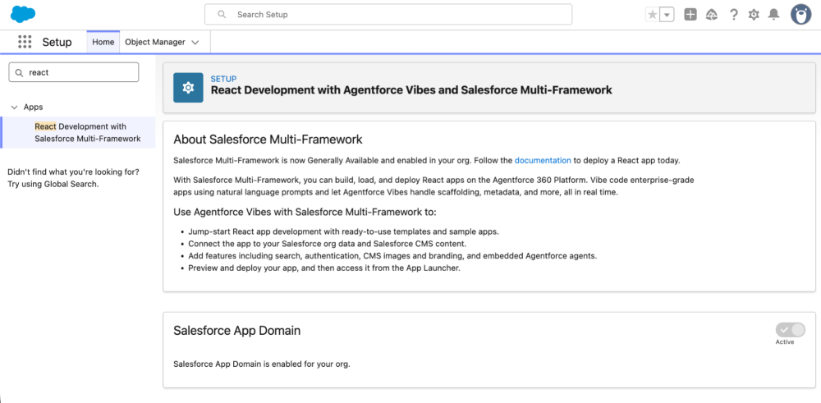Click the 'Add features including search, authentication' bullet
This screenshot has width=821, height=403.
point(392,256)
